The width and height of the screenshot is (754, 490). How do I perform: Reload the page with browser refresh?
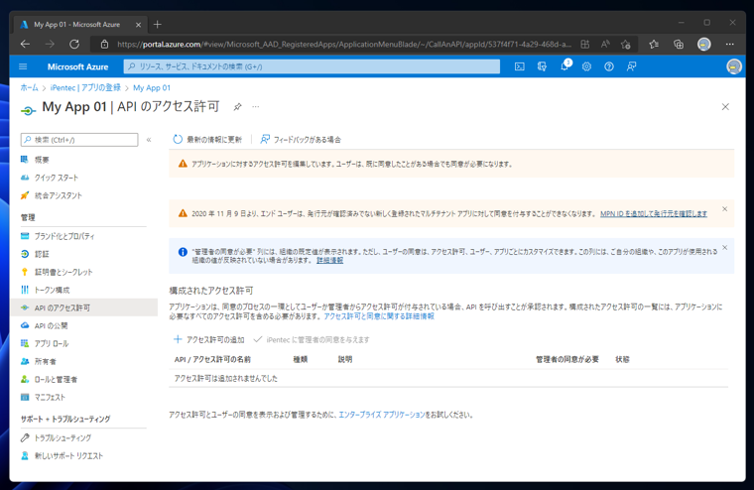point(74,45)
